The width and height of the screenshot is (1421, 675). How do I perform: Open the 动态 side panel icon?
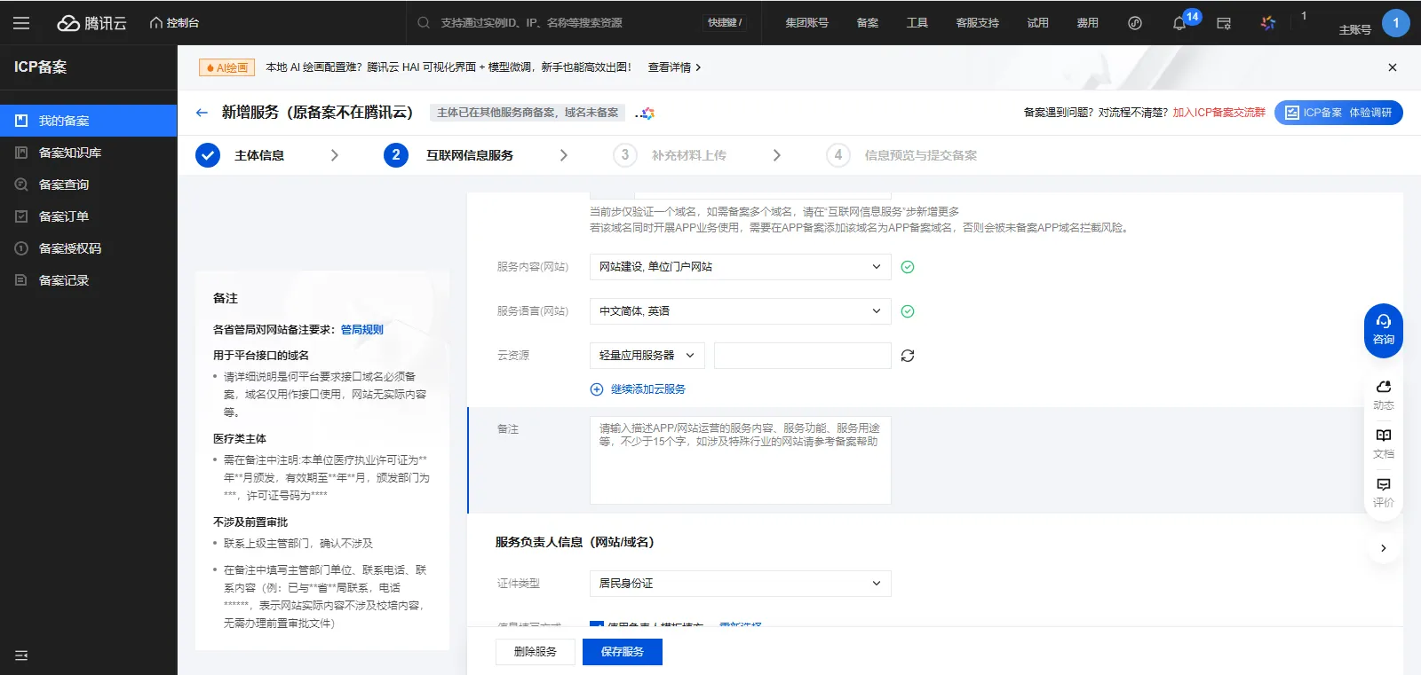(1384, 396)
